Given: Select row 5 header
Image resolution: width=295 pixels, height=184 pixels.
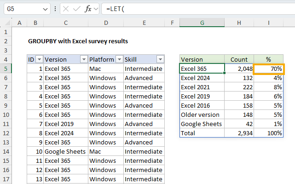Looking at the screenshot, I should pos(6,69).
